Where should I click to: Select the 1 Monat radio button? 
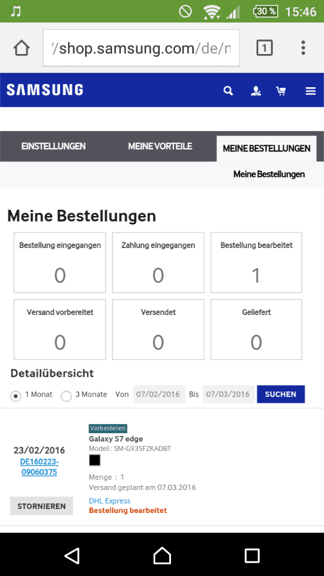[x=15, y=397]
